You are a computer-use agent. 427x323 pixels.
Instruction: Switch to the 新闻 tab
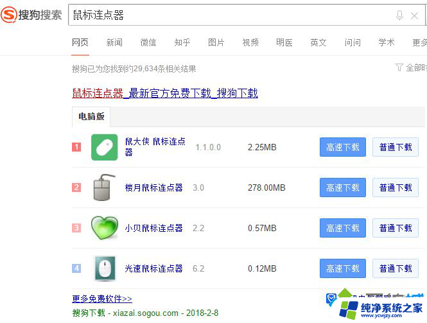[x=114, y=42]
